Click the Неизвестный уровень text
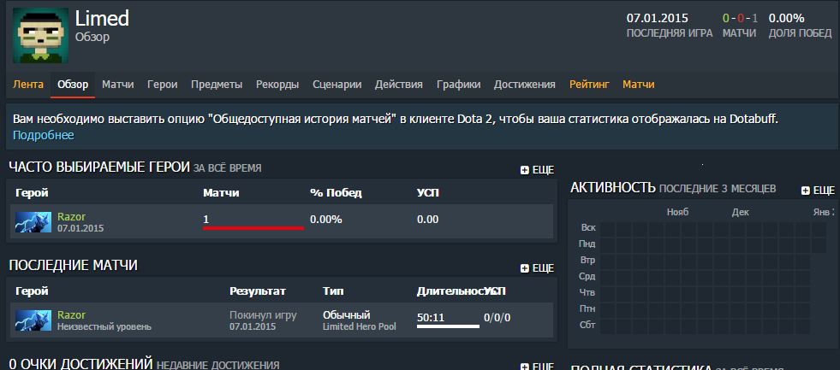This screenshot has height=370, width=840. (104, 326)
